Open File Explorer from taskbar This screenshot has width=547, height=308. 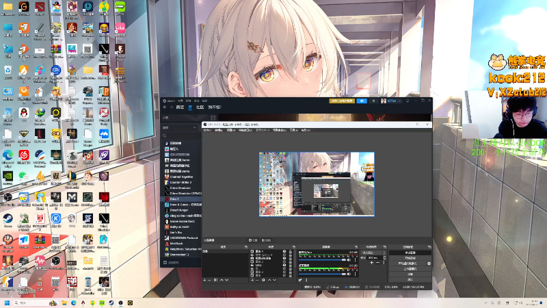coord(64,303)
